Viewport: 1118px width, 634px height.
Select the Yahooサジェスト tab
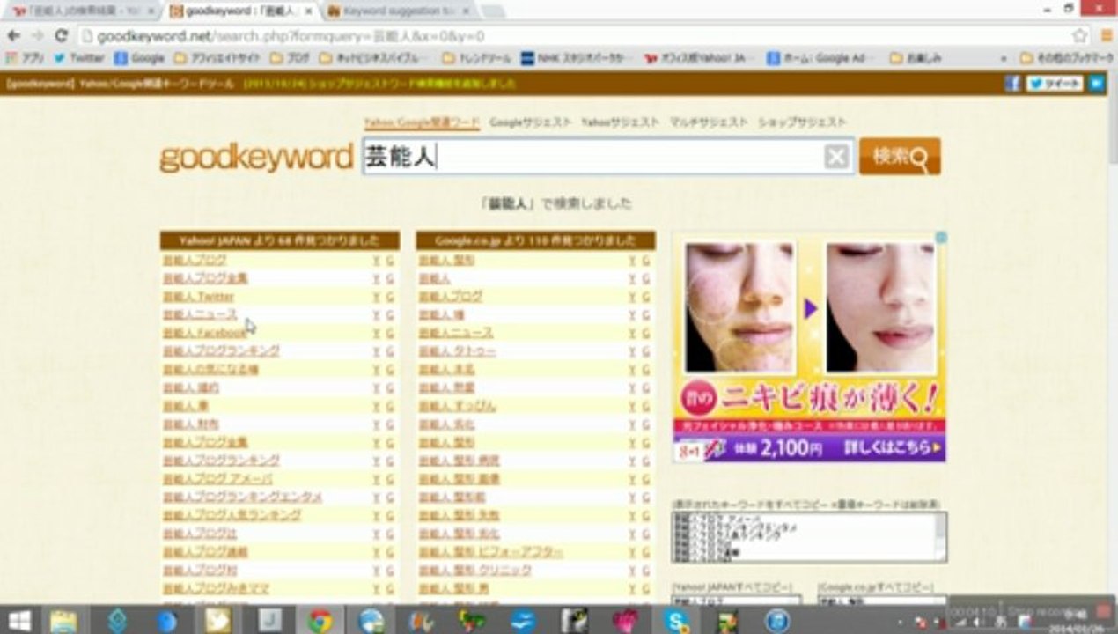[x=620, y=122]
